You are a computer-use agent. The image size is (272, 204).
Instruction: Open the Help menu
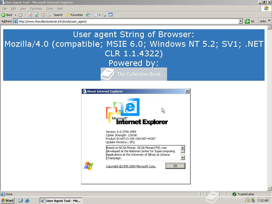tap(60, 8)
